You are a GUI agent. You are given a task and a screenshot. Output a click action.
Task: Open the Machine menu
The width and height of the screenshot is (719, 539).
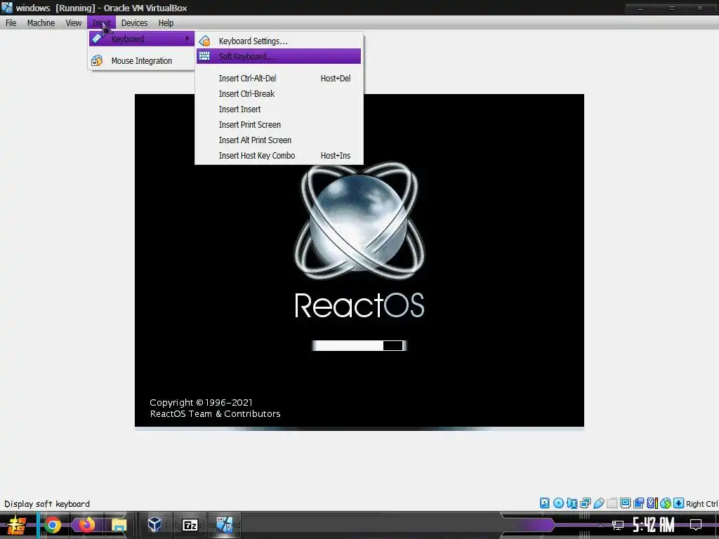pyautogui.click(x=41, y=23)
